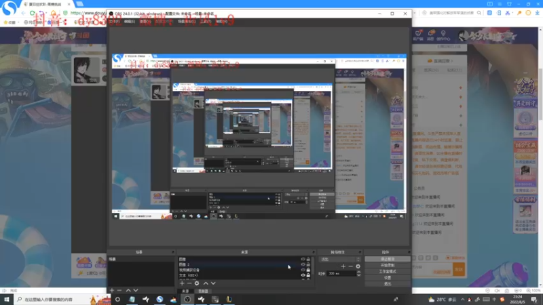Click browser address bar search magnifier
Viewport: 543px width, 305px height.
point(479,13)
